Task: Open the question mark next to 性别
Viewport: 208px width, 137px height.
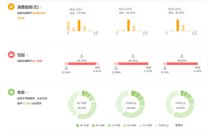Action: tap(27, 55)
